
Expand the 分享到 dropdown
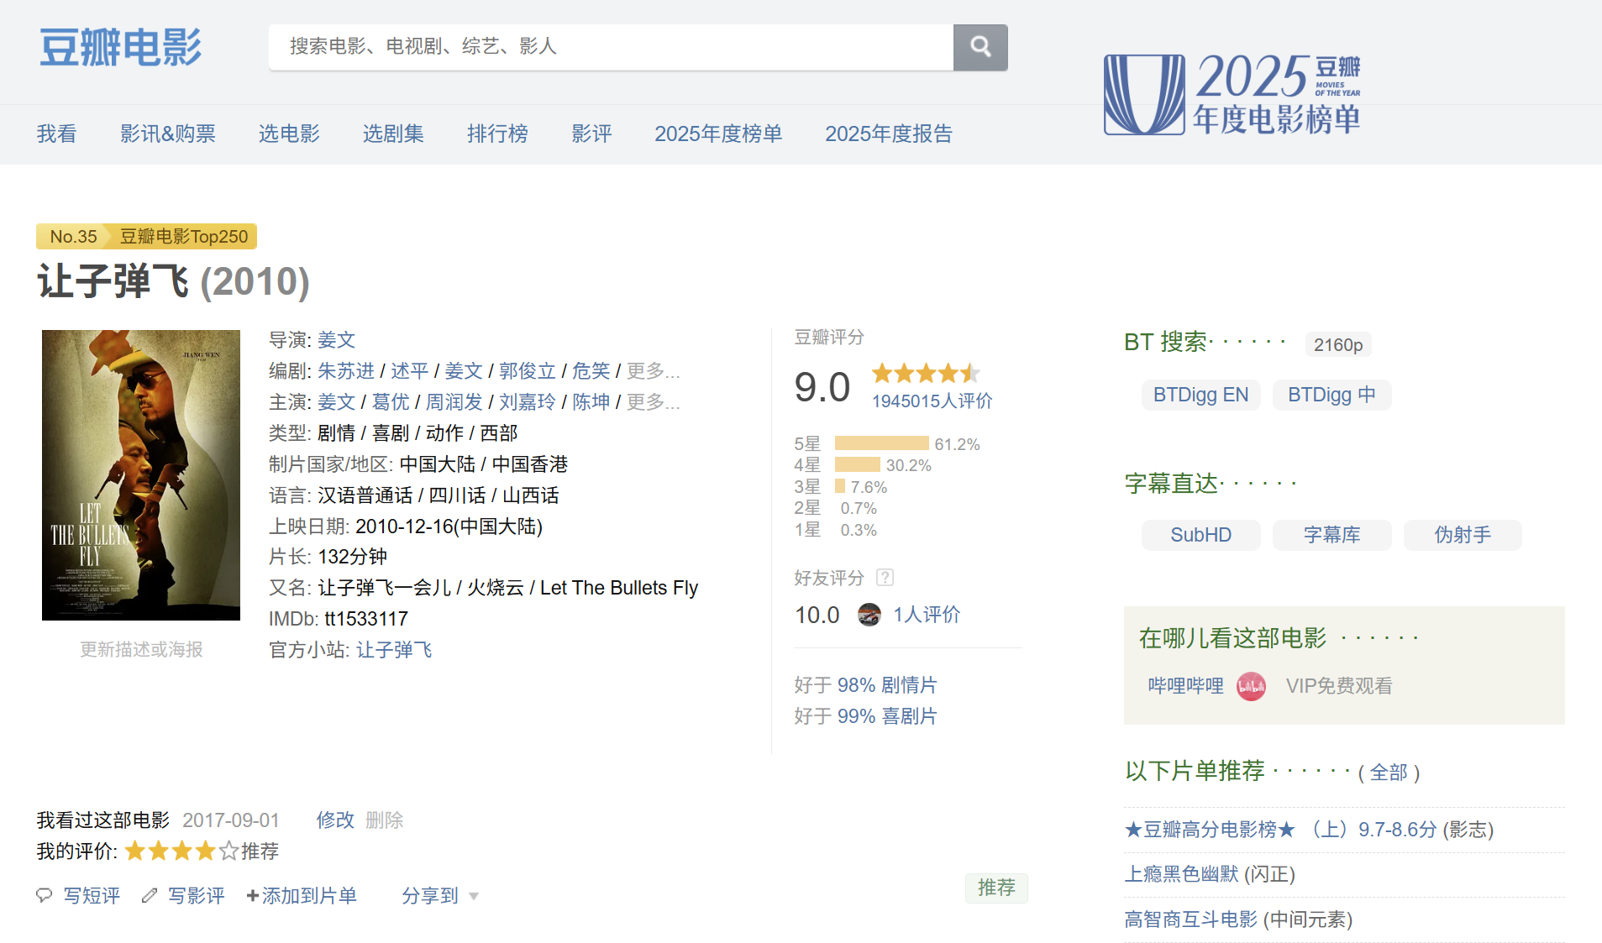coord(440,896)
